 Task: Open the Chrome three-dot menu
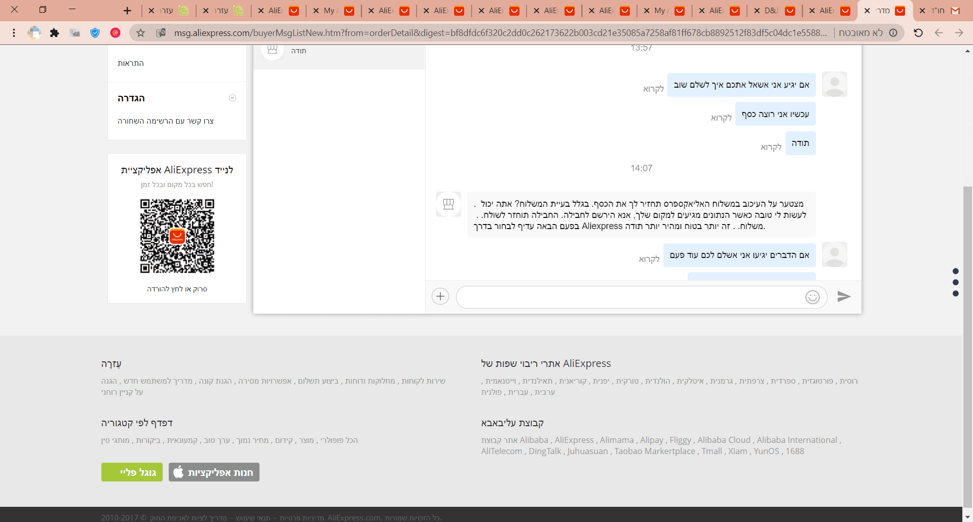(x=14, y=33)
